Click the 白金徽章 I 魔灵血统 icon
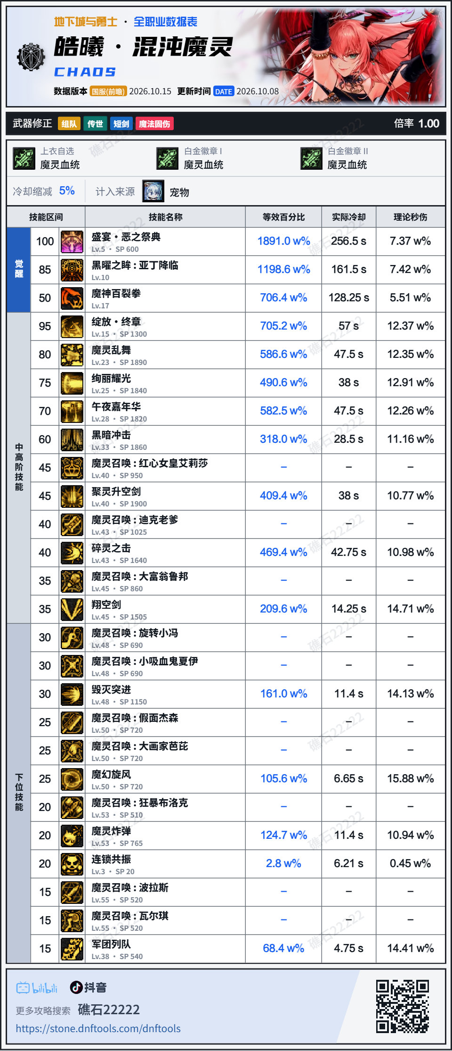Image resolution: width=452 pixels, height=1051 pixels. [x=168, y=158]
